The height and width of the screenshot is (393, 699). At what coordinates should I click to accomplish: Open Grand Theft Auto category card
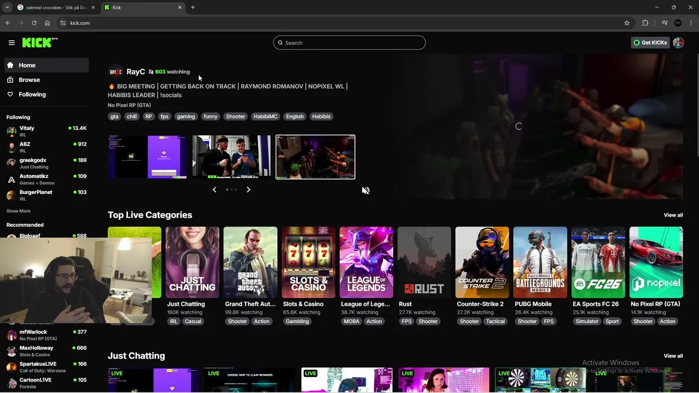pos(250,263)
